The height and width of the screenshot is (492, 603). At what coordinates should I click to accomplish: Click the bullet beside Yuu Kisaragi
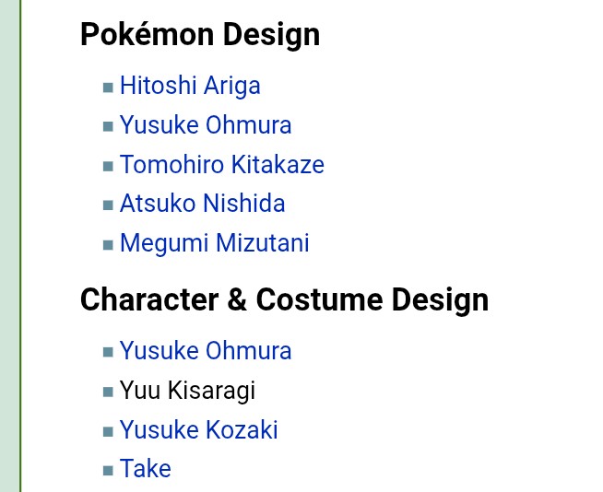click(x=108, y=392)
